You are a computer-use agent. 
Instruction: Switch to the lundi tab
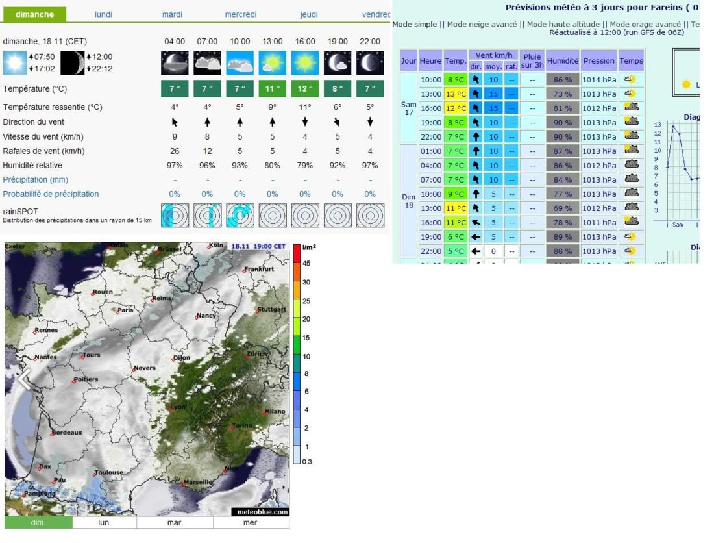(x=103, y=14)
